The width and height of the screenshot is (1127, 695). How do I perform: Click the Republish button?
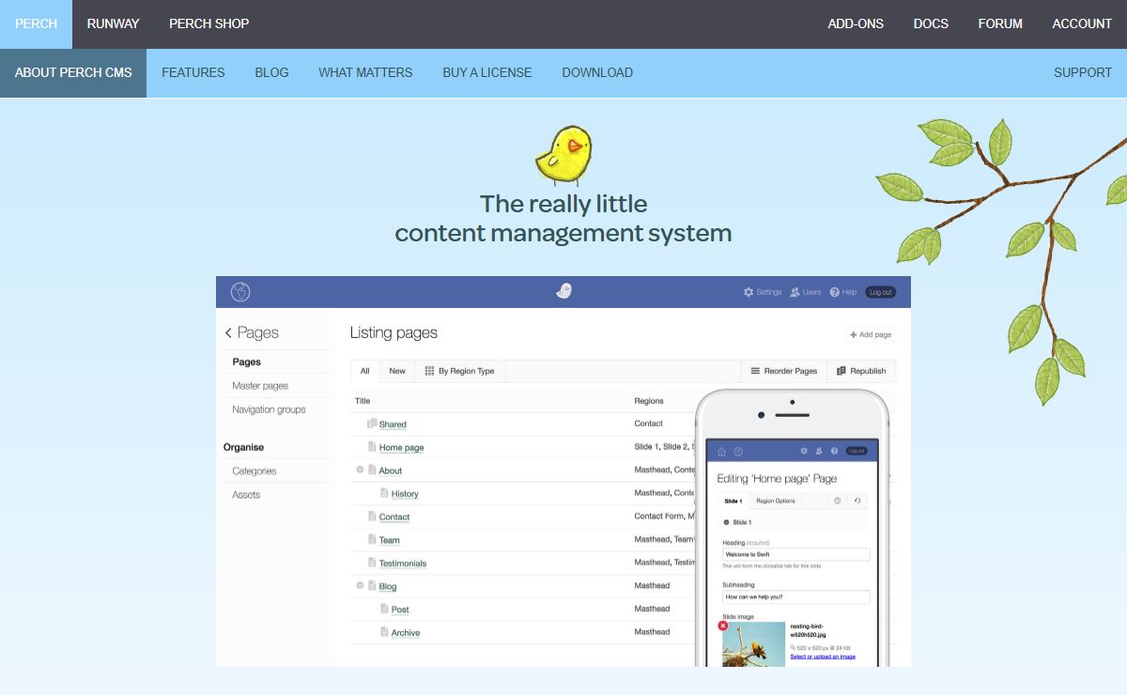pos(861,371)
